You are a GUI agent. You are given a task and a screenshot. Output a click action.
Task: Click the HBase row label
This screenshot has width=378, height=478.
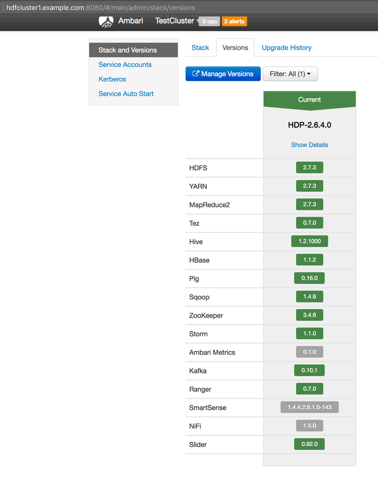(199, 260)
